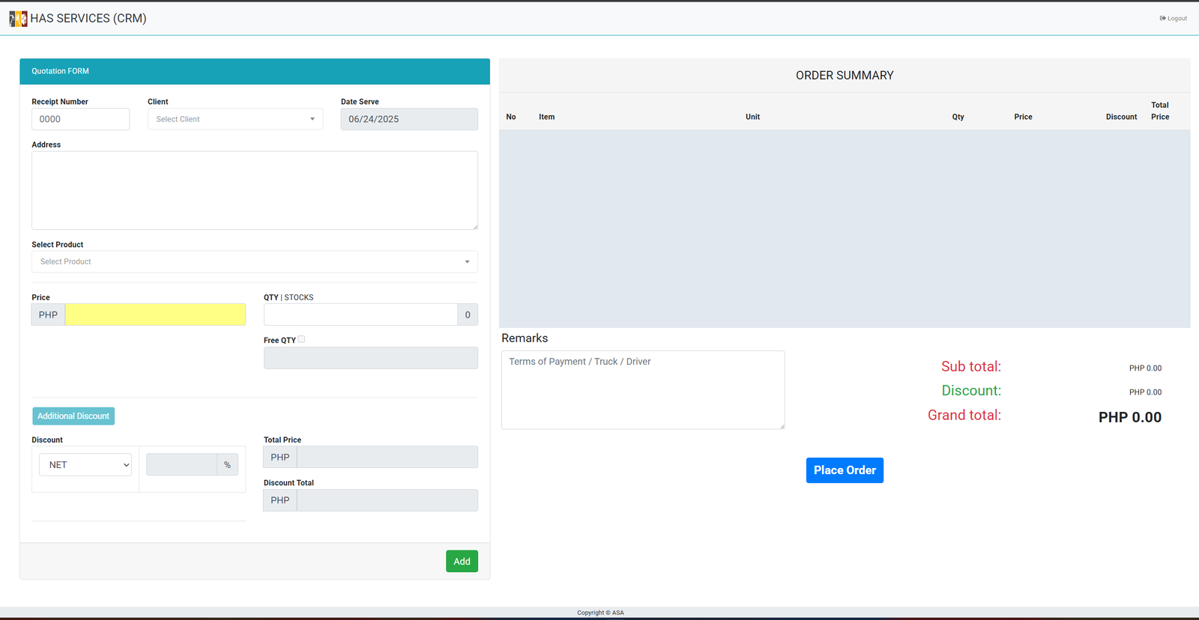Open the NET discount type dropdown
This screenshot has height=620, width=1199.
85,465
